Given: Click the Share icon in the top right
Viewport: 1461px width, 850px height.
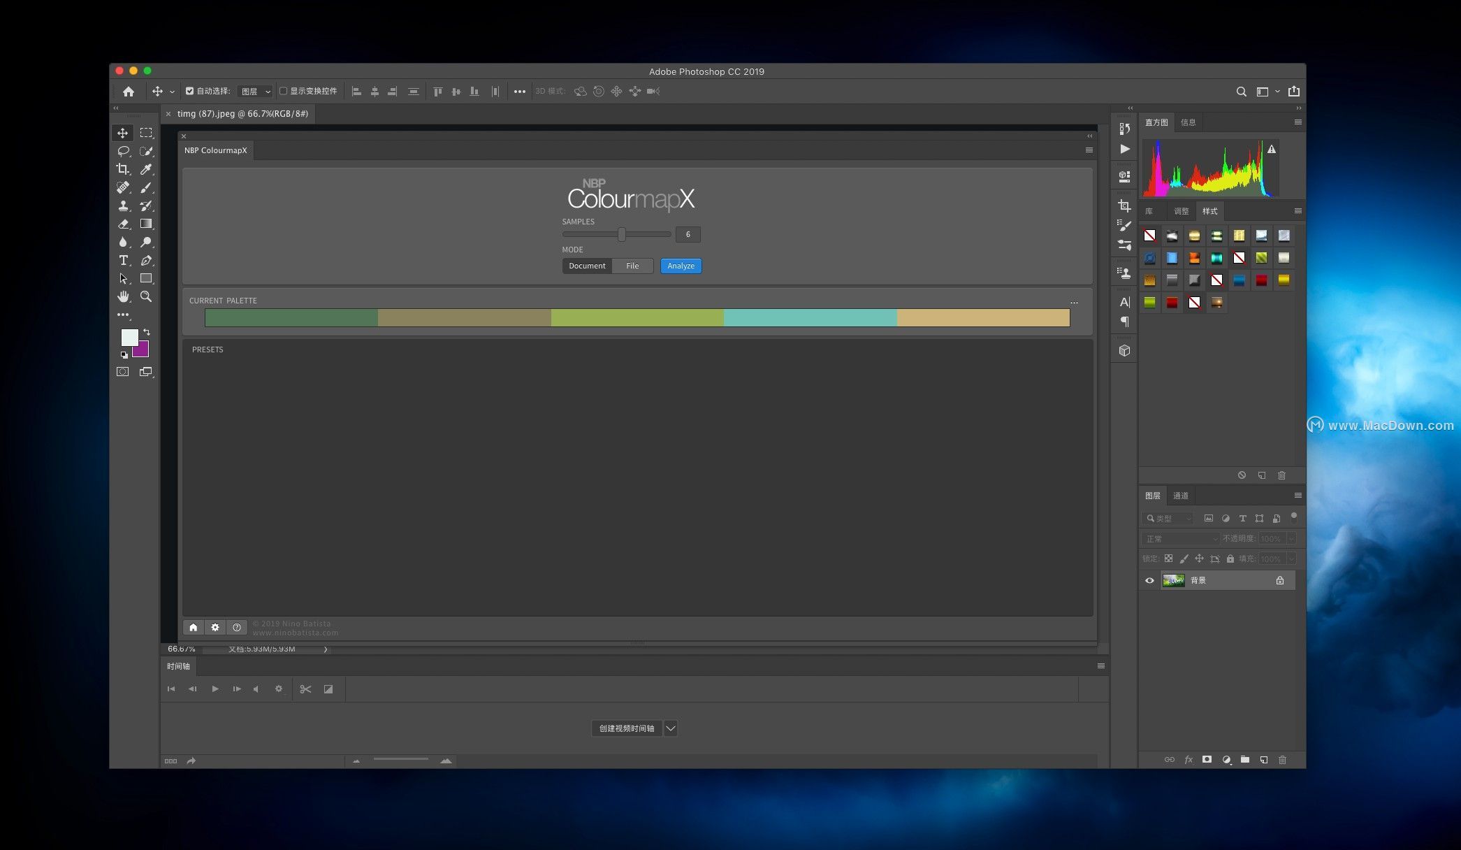Looking at the screenshot, I should coord(1294,92).
